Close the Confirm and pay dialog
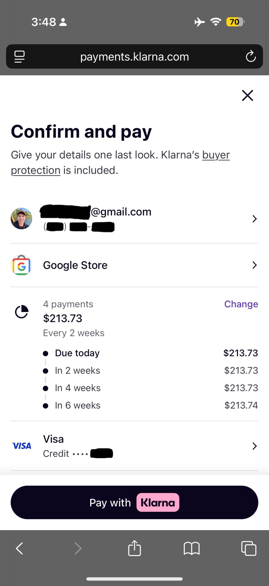 [x=247, y=96]
